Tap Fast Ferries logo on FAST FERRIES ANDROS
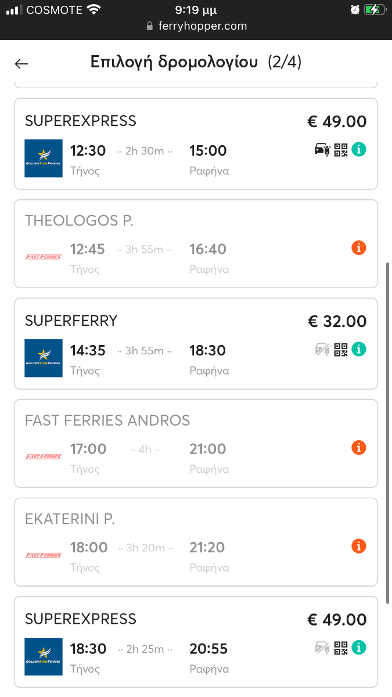 click(x=44, y=457)
